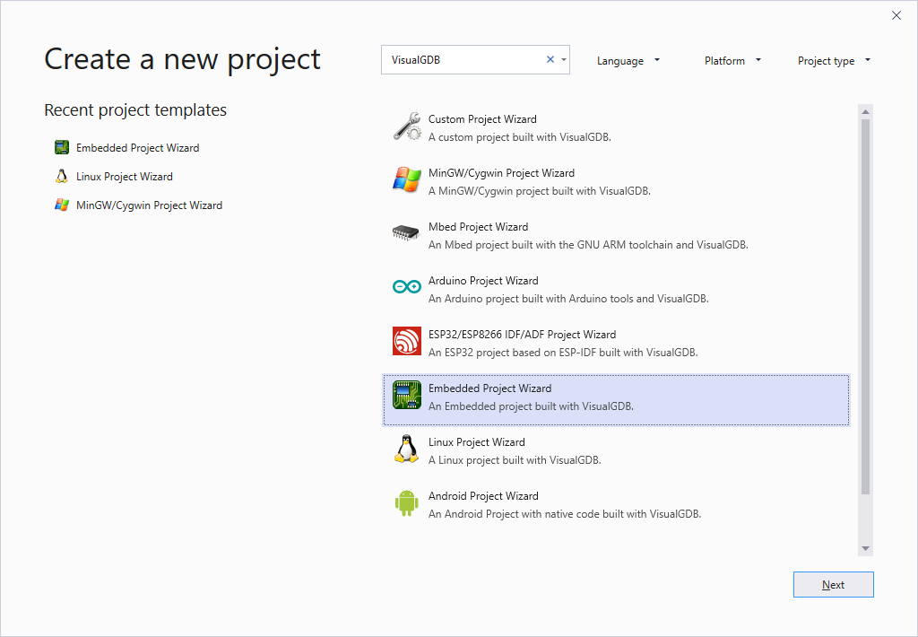Click the Linux penguin icon in template list
The width and height of the screenshot is (918, 637).
pos(406,449)
